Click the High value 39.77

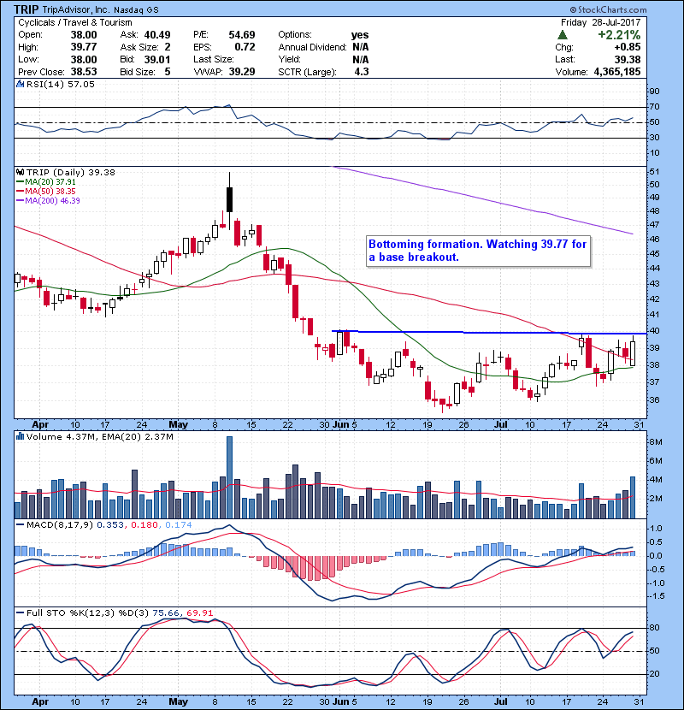coord(84,47)
